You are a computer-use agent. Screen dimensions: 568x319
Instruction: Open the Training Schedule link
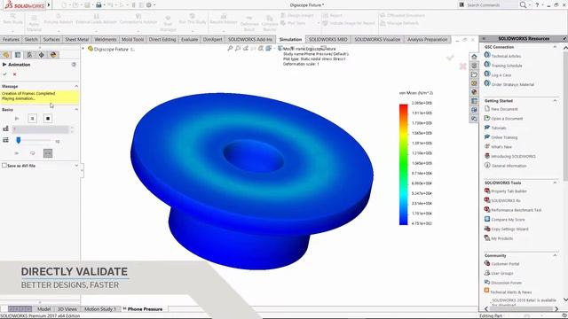507,66
